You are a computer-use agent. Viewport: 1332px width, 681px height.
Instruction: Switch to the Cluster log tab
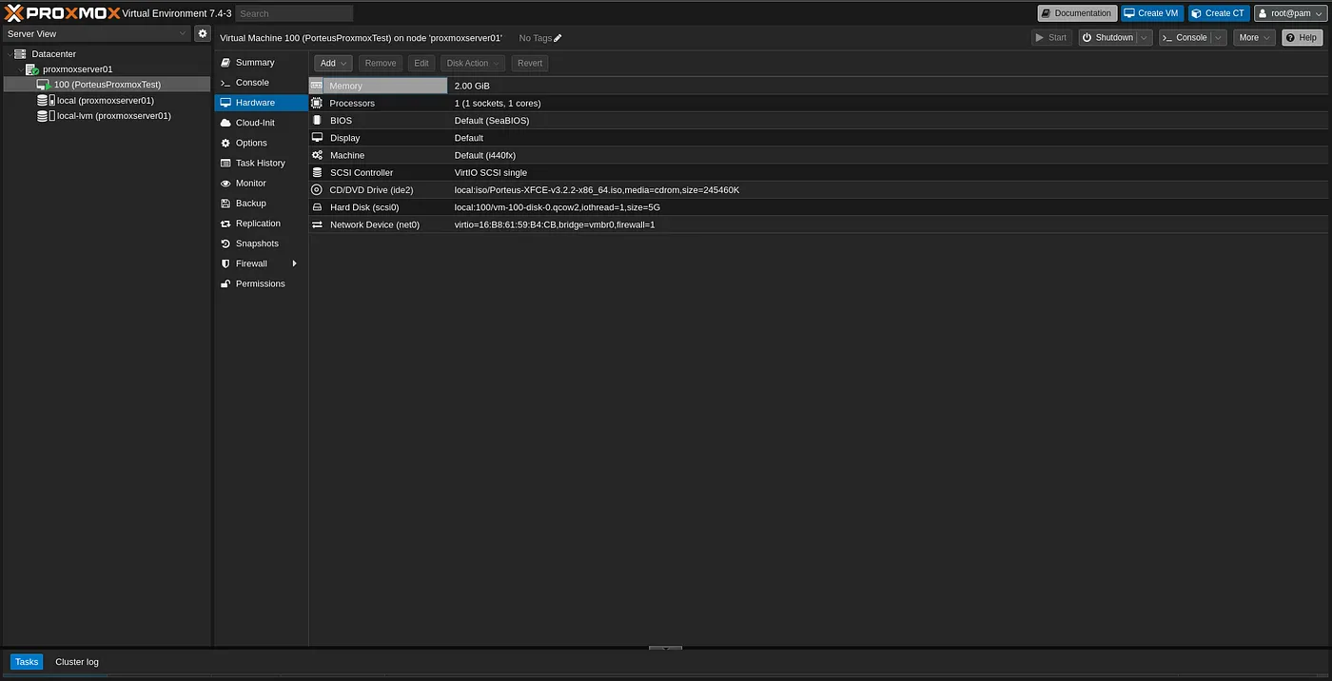click(x=76, y=662)
